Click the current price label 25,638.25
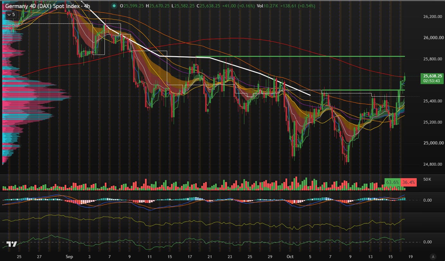 pyautogui.click(x=433, y=76)
